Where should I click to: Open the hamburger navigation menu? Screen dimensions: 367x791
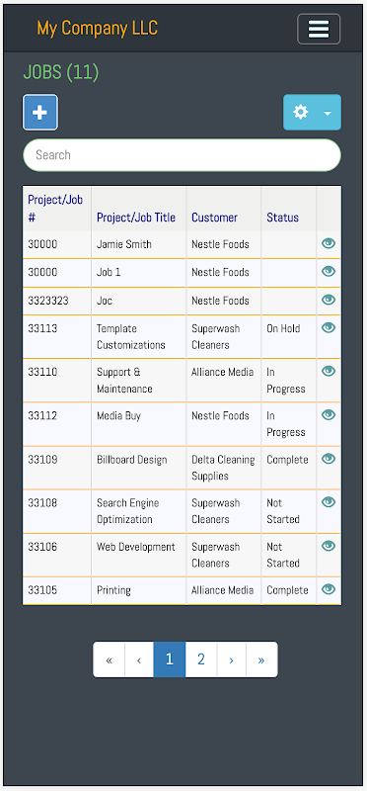(319, 29)
